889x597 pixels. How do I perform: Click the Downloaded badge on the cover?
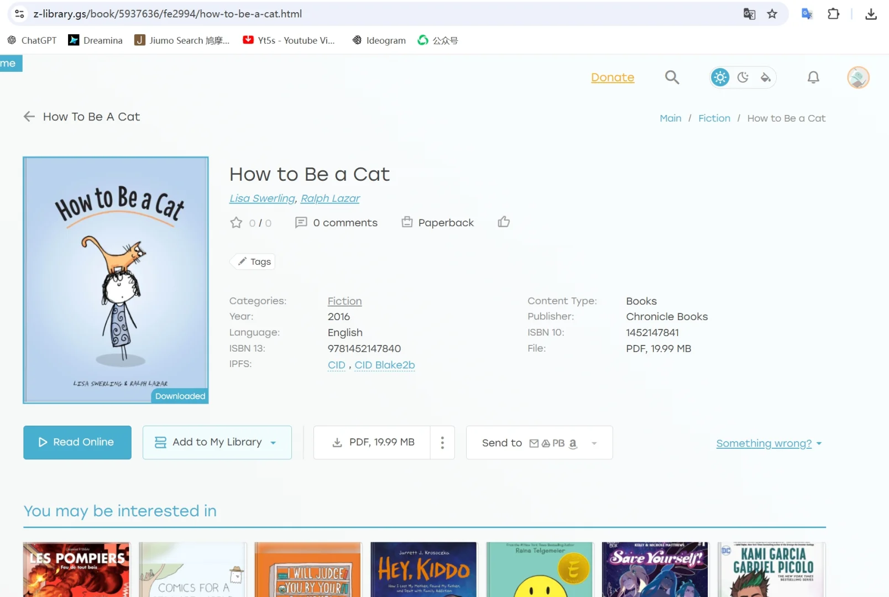click(180, 396)
